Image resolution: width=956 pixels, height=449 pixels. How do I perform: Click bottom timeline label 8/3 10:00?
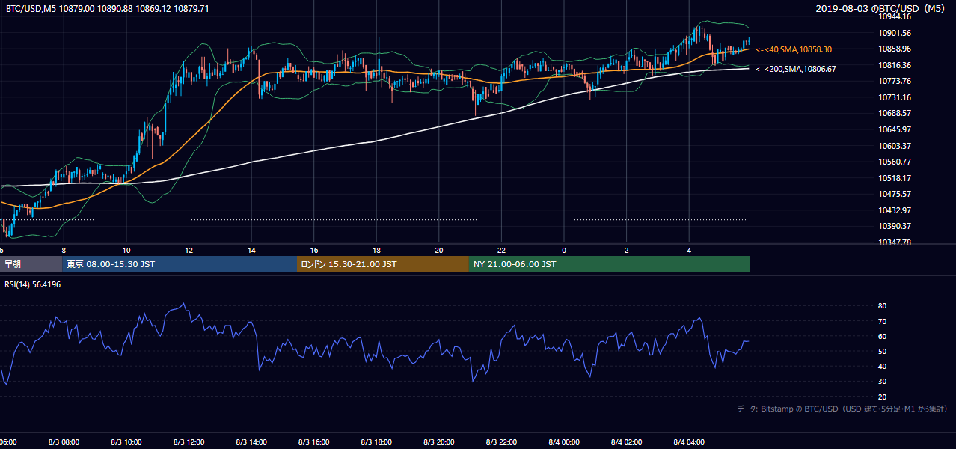pyautogui.click(x=126, y=442)
